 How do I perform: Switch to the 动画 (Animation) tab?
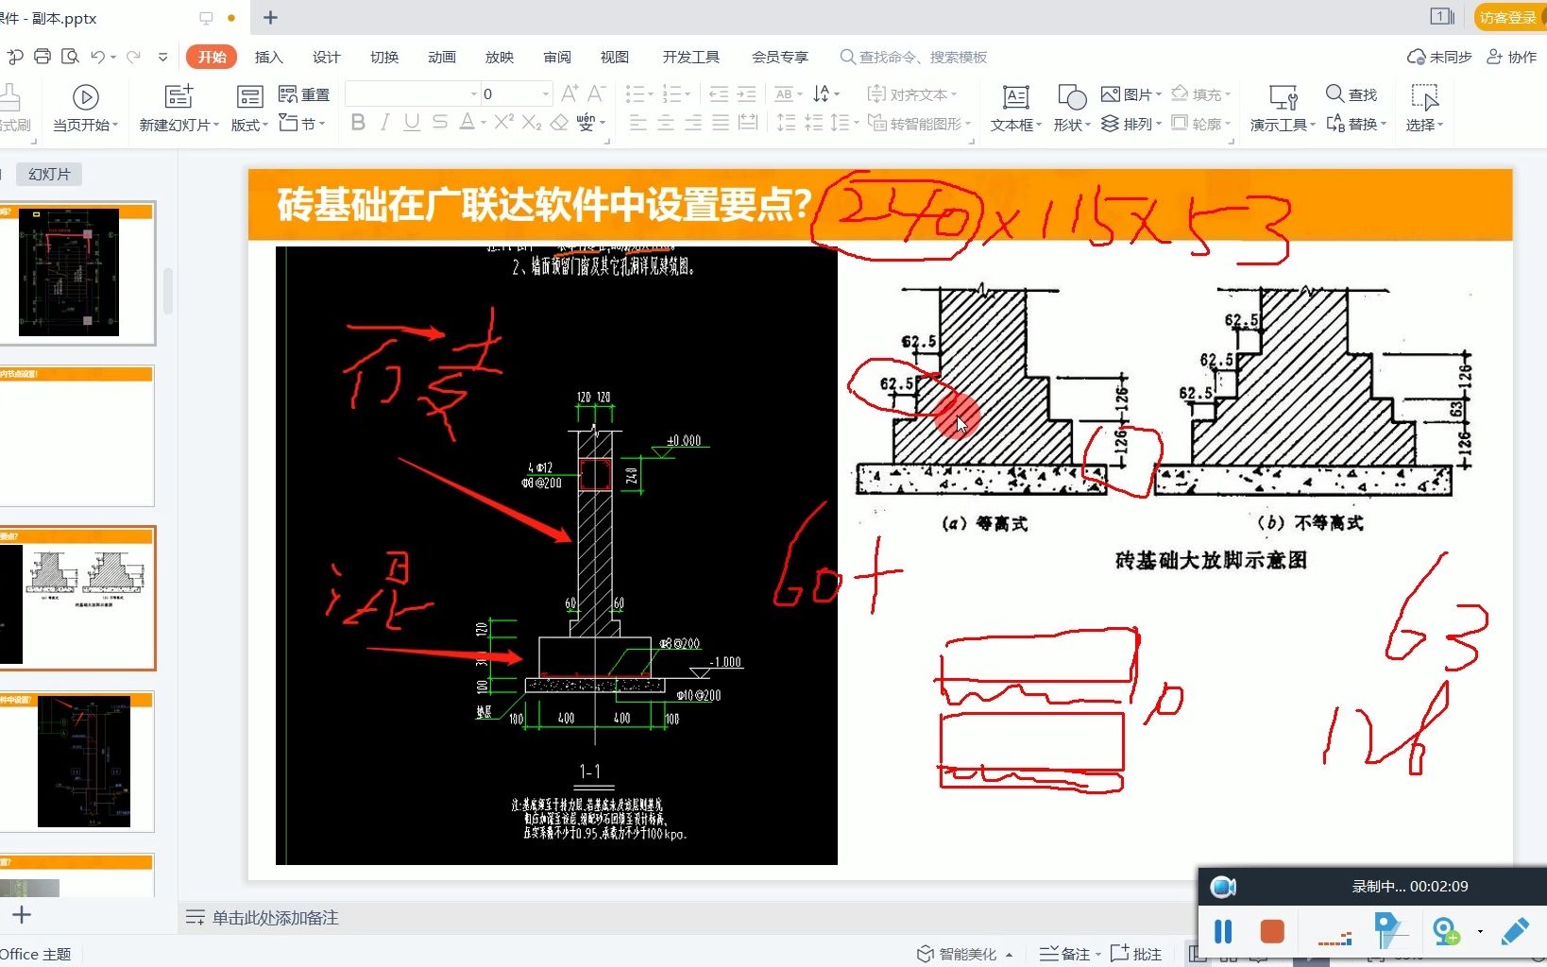[x=442, y=57]
